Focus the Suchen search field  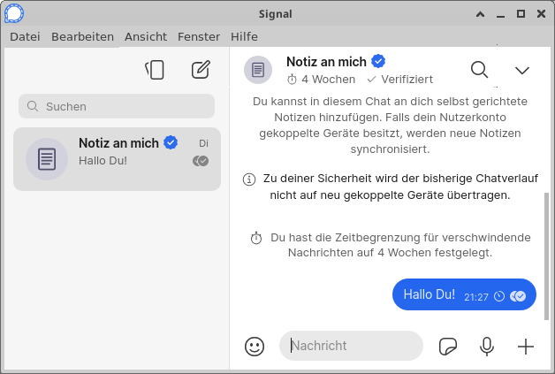(x=117, y=106)
